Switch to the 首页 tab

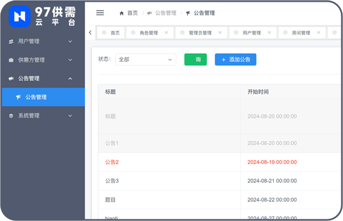click(x=111, y=33)
